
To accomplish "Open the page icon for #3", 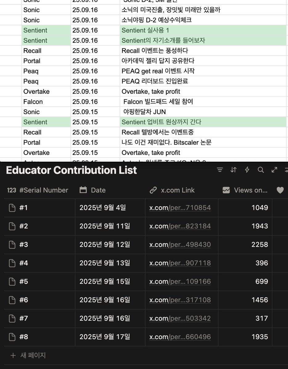I will point(12,245).
